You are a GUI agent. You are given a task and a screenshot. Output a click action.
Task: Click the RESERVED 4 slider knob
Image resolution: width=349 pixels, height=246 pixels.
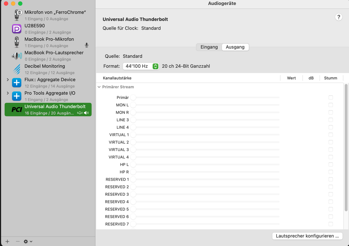[133, 202]
